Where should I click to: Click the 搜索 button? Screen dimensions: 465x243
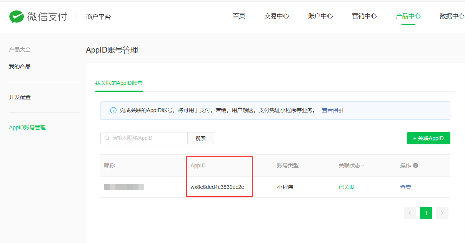201,138
